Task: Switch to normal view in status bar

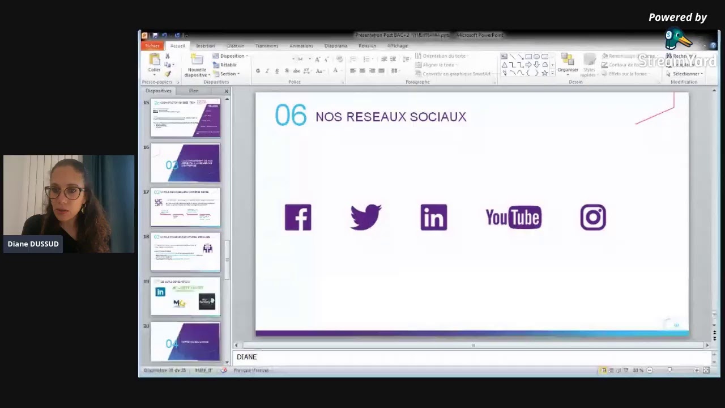Action: tap(604, 371)
